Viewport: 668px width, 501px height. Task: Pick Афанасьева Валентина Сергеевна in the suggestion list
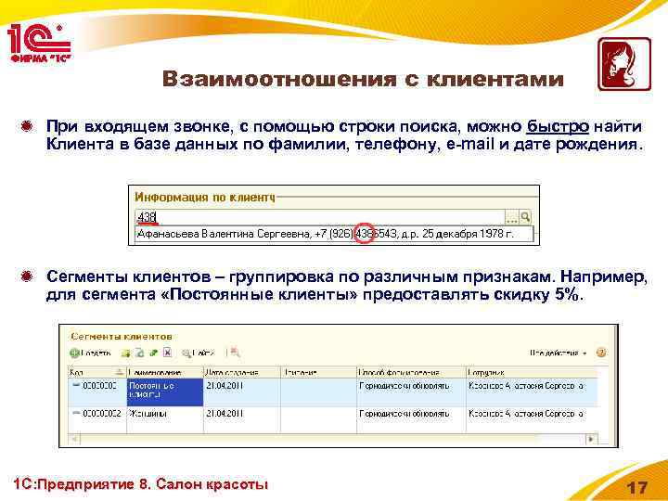(x=334, y=234)
